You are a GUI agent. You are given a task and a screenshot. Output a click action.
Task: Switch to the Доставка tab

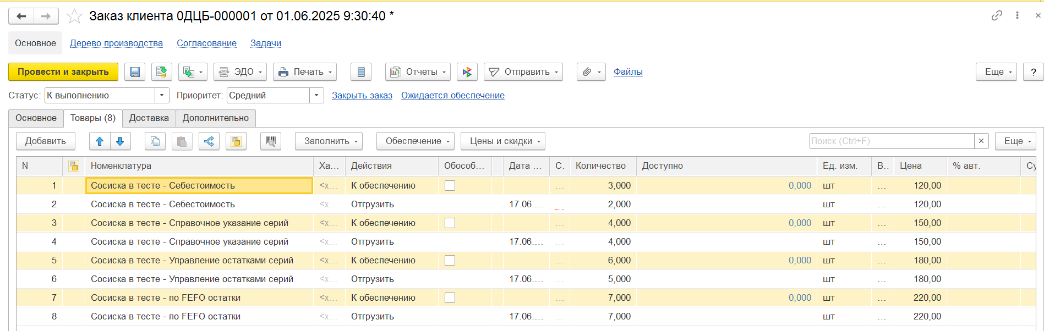tap(149, 118)
